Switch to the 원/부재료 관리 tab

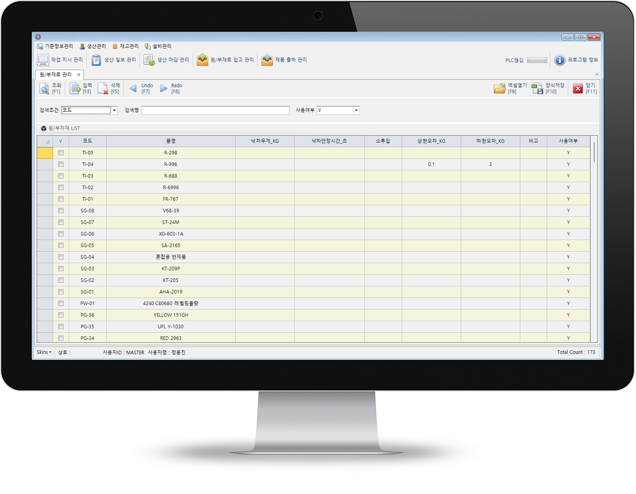[56, 75]
